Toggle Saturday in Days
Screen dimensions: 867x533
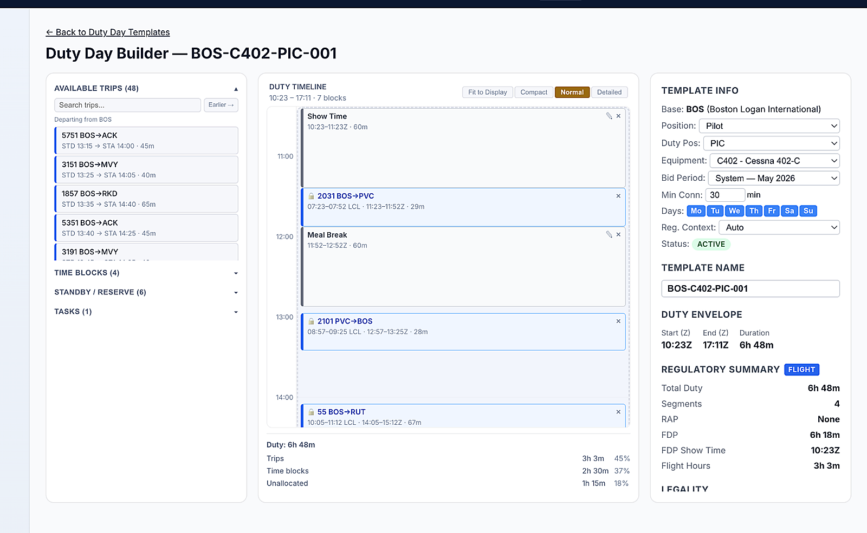(790, 211)
